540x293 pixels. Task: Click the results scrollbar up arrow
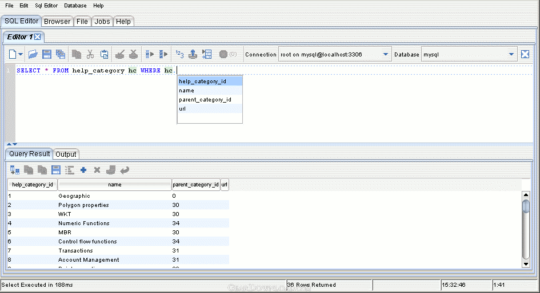(x=526, y=195)
